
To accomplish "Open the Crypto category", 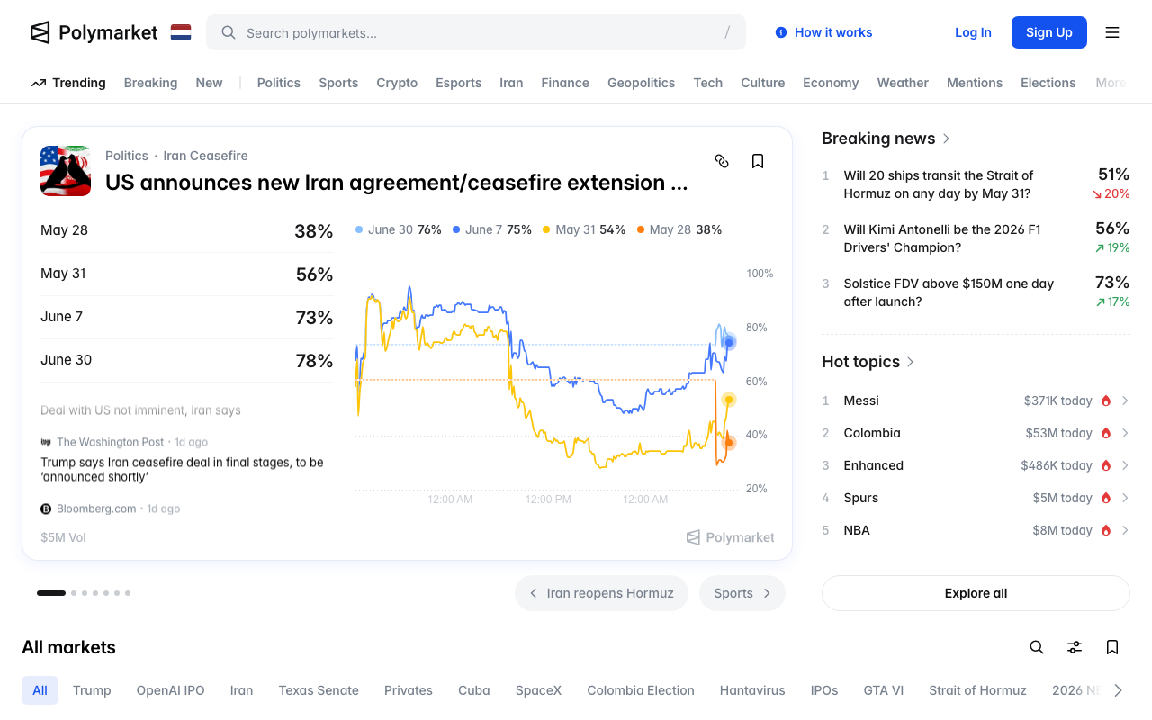I will pos(397,83).
